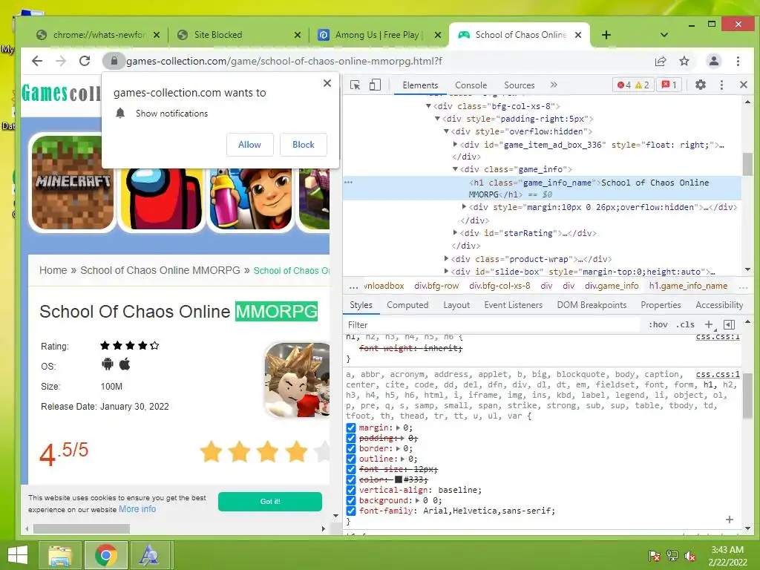The width and height of the screenshot is (760, 570).
Task: Accept cookies with Got it! button
Action: tap(270, 502)
